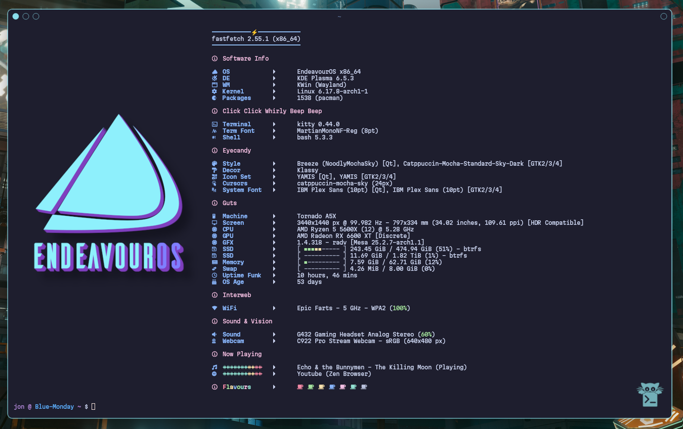Click the Screen row monitor icon
This screenshot has width=683, height=429.
tap(215, 223)
